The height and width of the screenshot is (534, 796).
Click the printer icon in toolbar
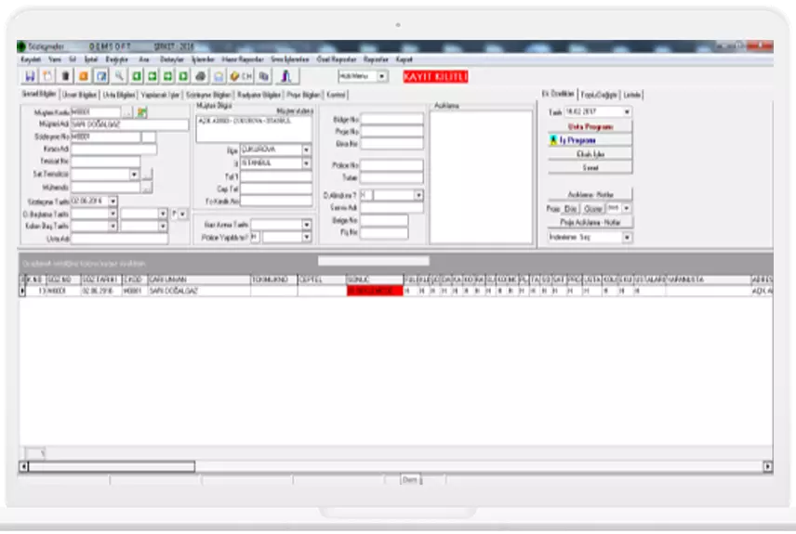(200, 76)
